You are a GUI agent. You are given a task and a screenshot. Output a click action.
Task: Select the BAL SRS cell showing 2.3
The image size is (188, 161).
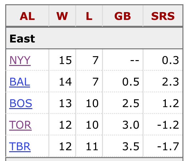pos(163,82)
